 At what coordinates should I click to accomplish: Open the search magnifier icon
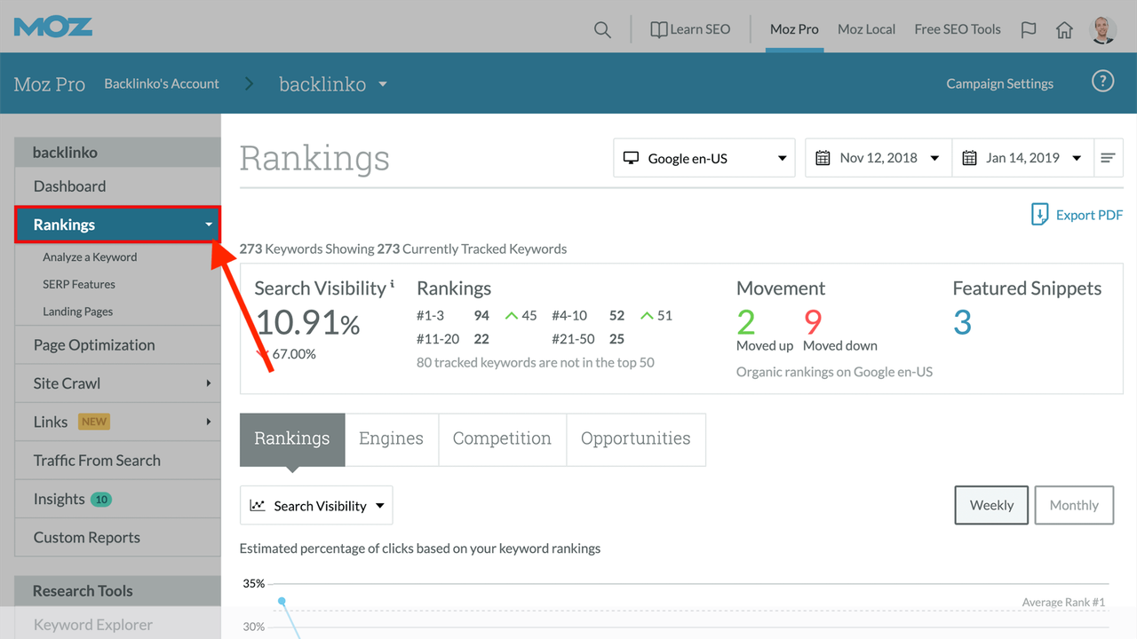[602, 29]
